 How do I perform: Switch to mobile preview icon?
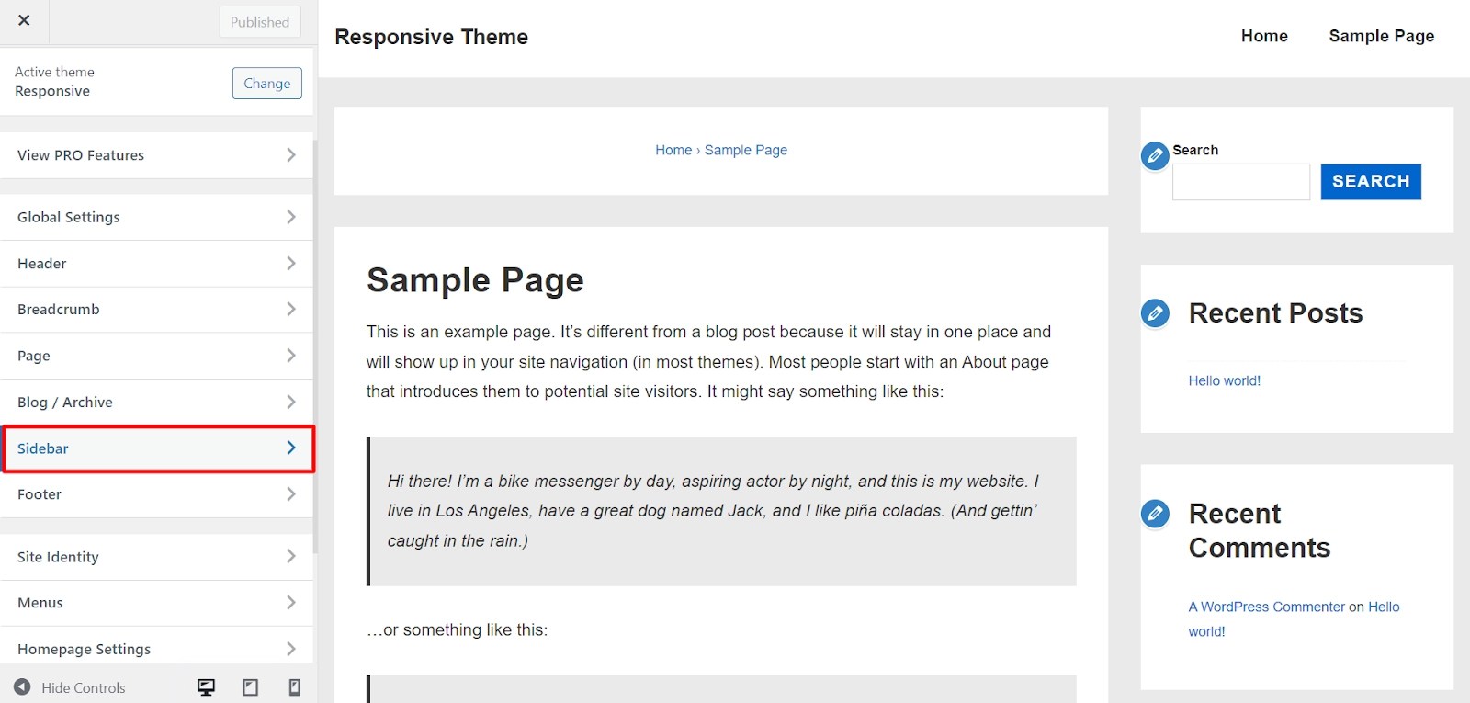click(294, 687)
